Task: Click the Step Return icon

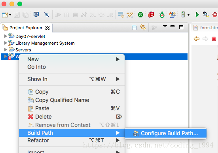Action: tap(110, 15)
